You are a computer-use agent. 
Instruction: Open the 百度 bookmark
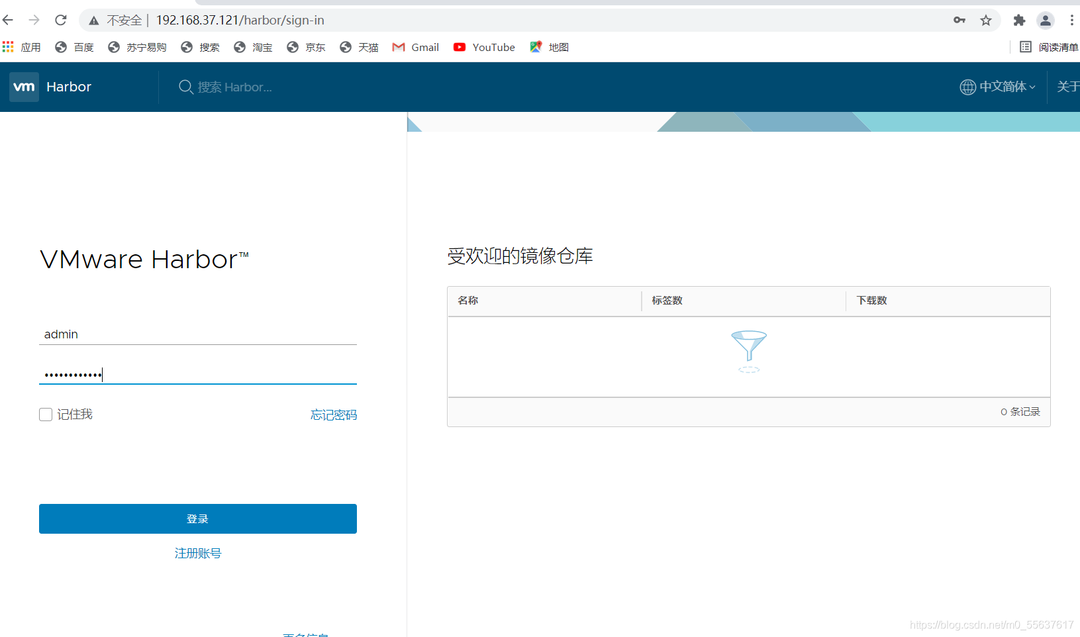coord(74,47)
